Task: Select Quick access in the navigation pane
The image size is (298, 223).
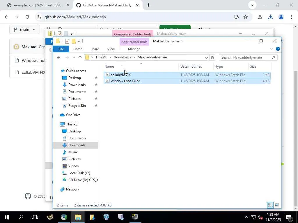Action: (x=76, y=71)
